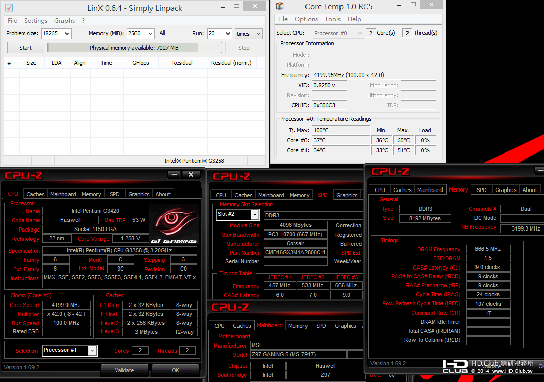Viewport: 544px width, 382px height.
Task: Click OK in the left CPU-Z window
Action: tap(176, 370)
